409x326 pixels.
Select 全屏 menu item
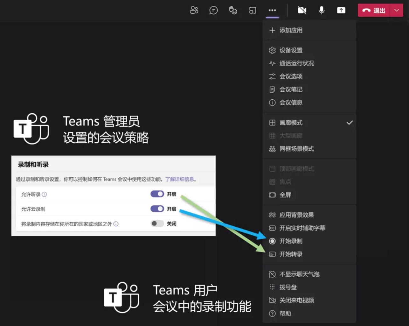[x=309, y=195]
